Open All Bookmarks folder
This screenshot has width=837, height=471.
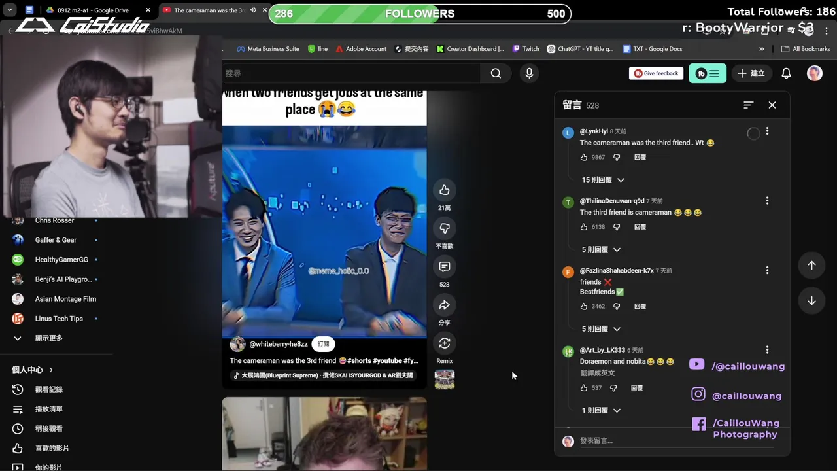805,49
